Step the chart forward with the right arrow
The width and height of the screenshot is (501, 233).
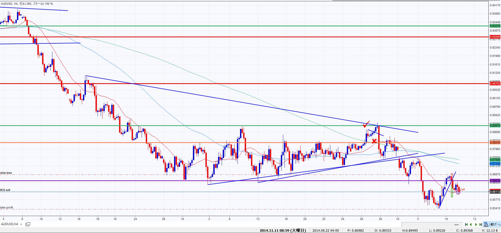tap(476, 224)
